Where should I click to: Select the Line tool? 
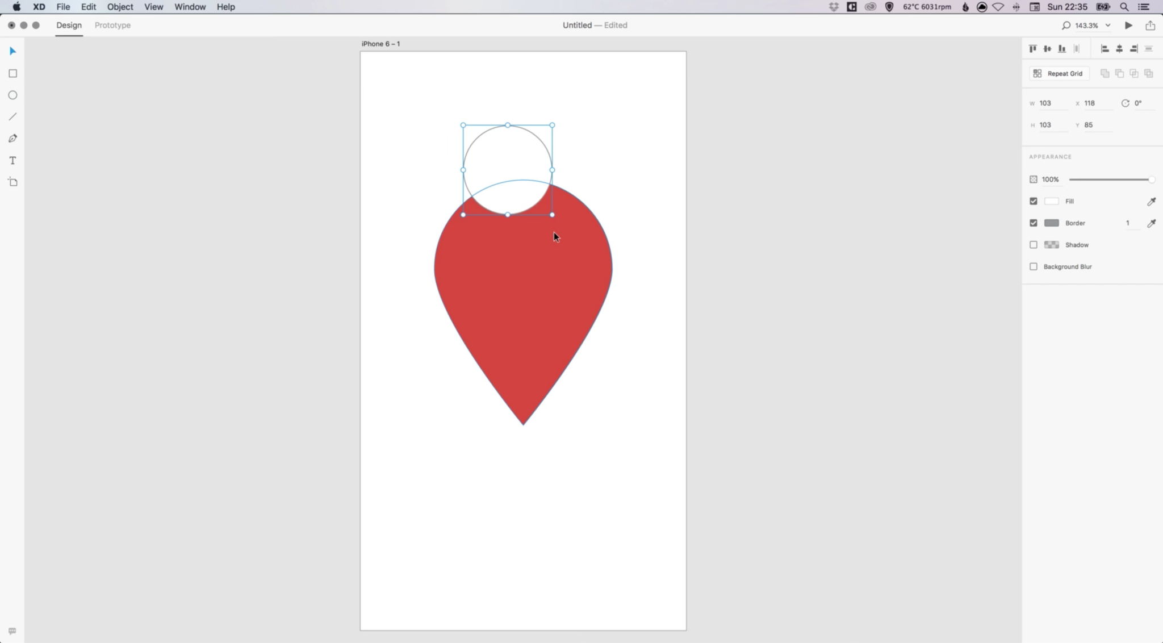tap(12, 116)
